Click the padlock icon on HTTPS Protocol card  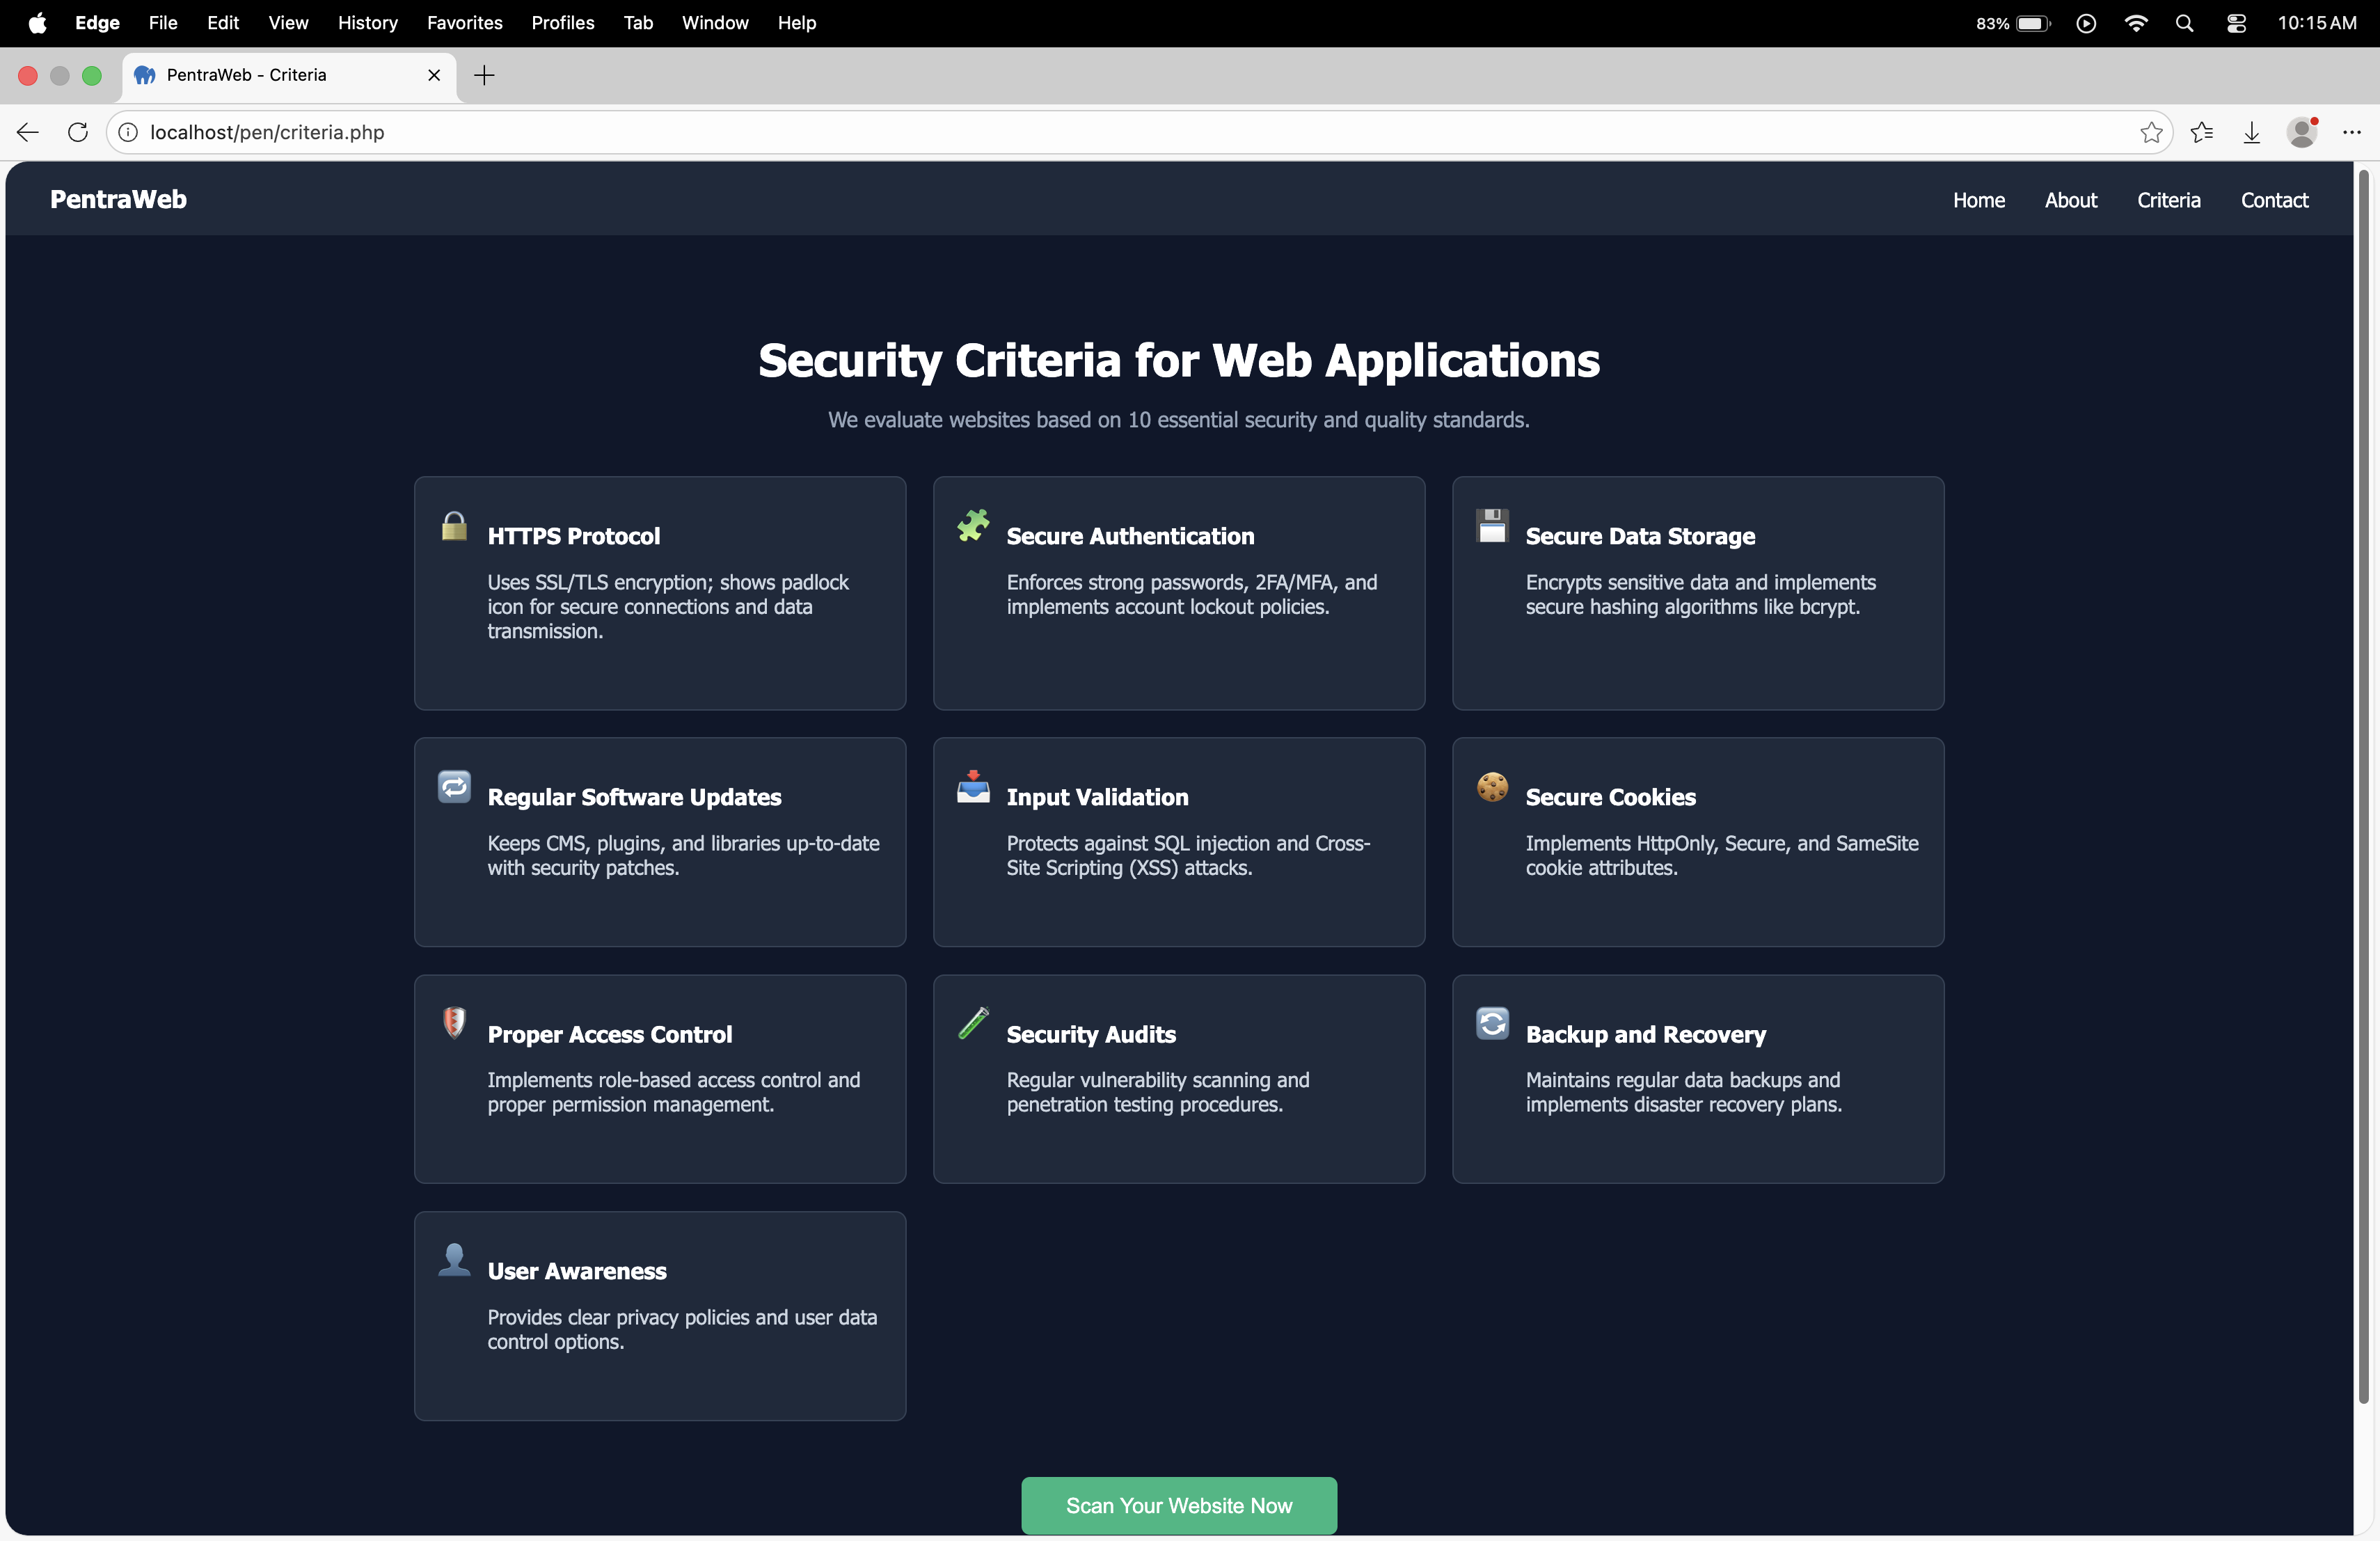tap(454, 525)
